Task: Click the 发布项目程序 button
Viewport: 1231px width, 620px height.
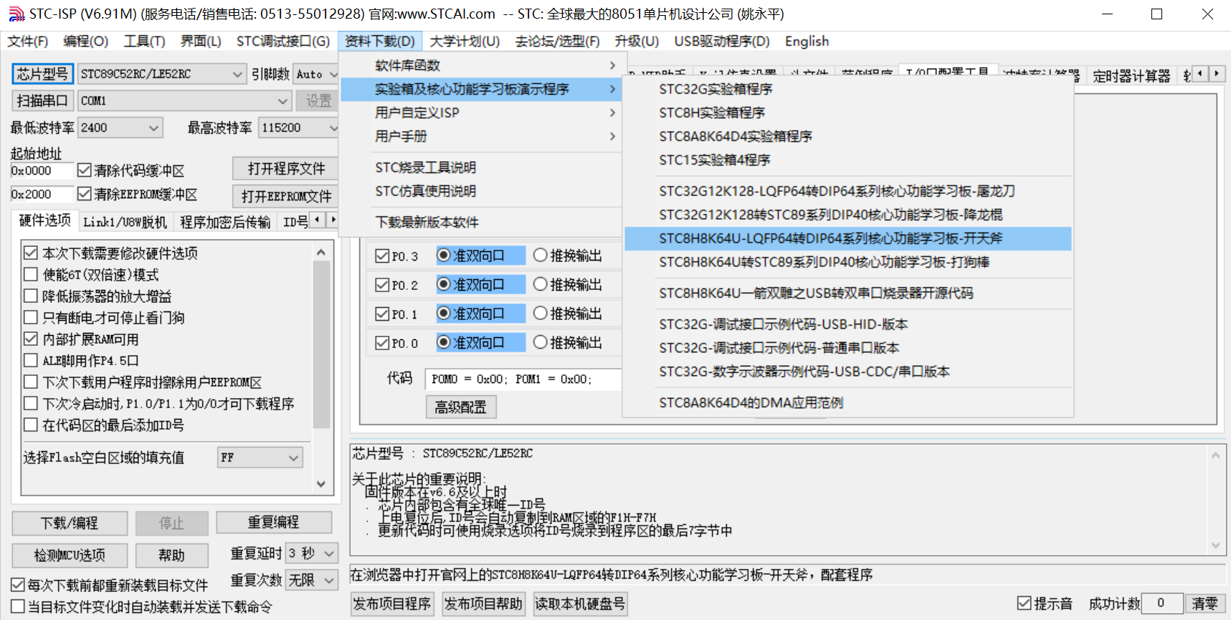Action: [x=392, y=604]
